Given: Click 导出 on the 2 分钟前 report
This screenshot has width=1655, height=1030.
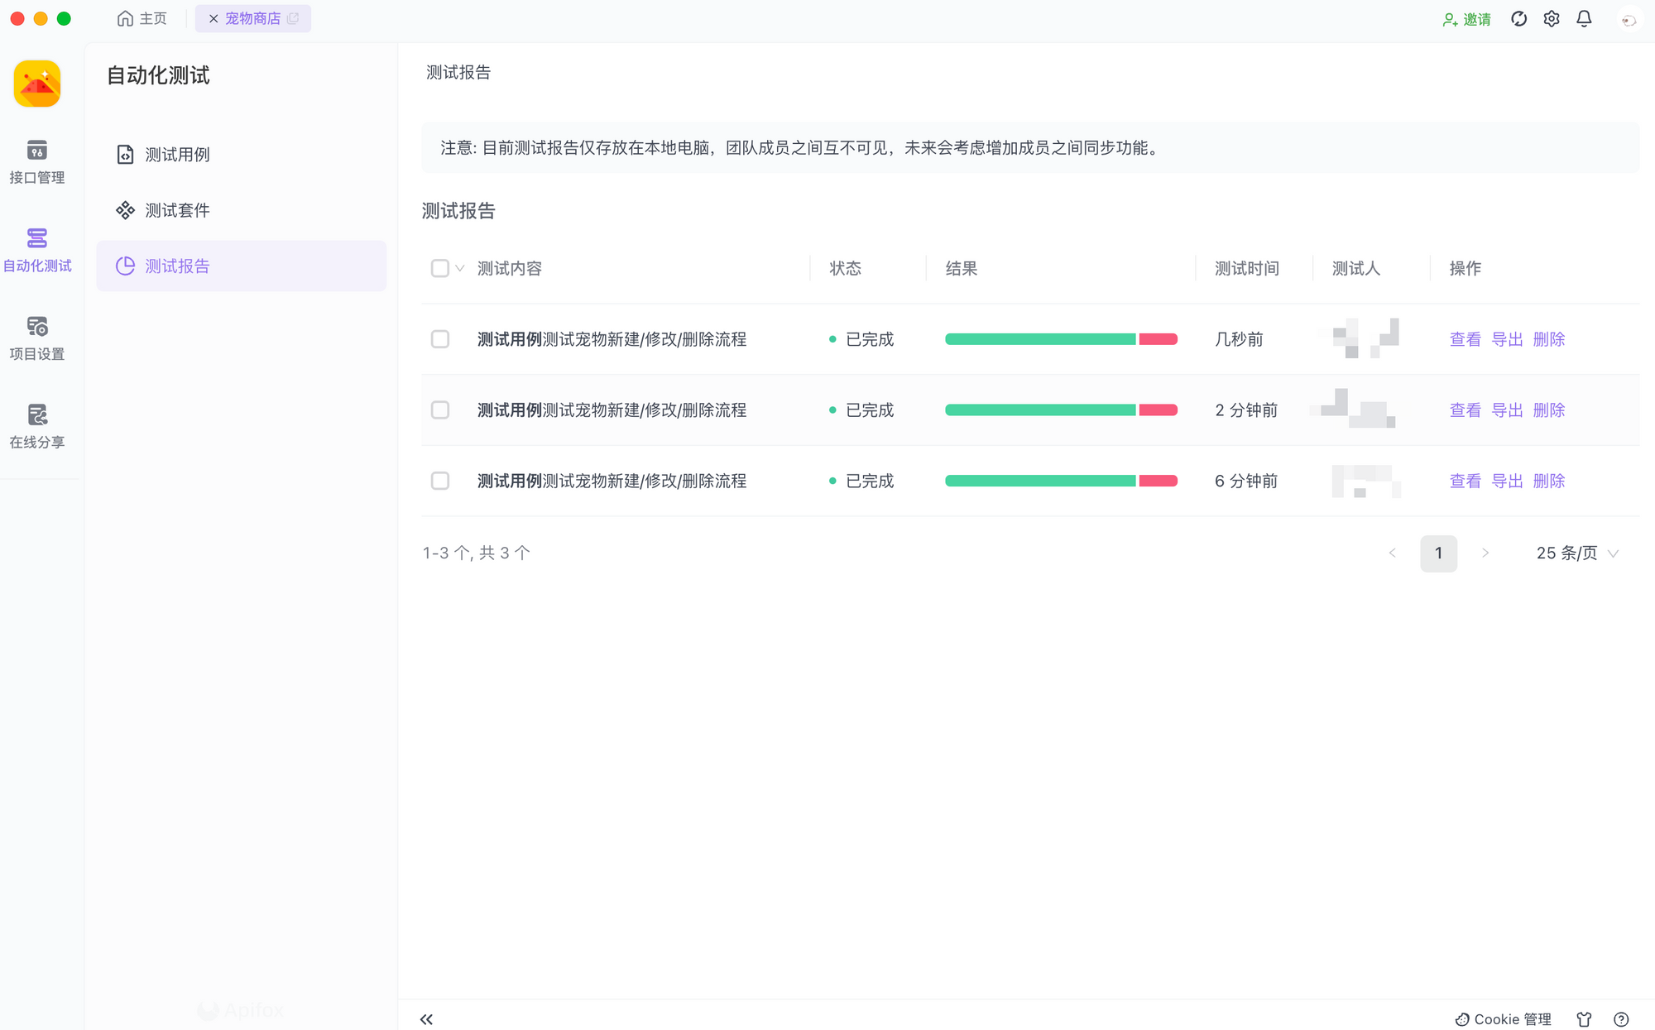Looking at the screenshot, I should [1506, 410].
